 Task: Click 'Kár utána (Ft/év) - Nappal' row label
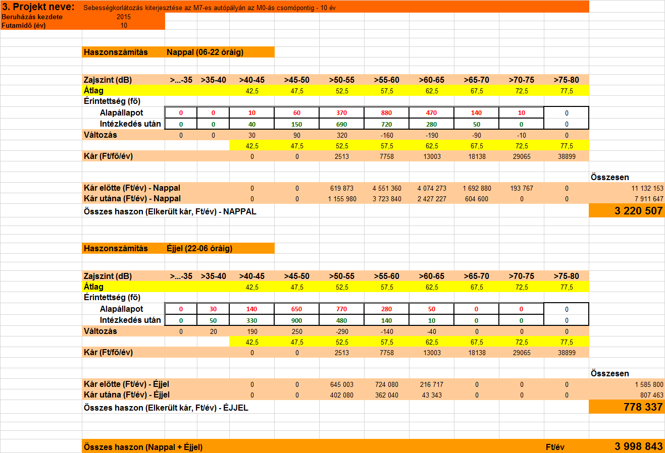(132, 199)
